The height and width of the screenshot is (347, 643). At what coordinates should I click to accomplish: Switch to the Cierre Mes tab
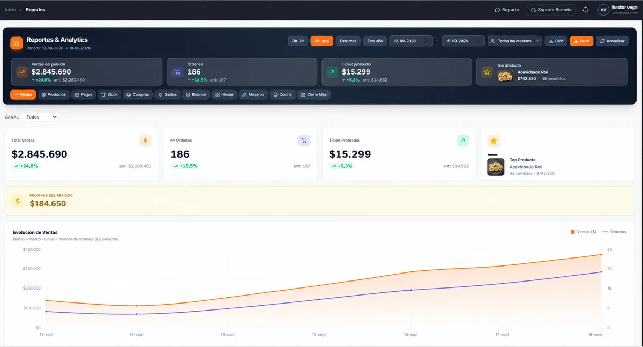tap(314, 94)
